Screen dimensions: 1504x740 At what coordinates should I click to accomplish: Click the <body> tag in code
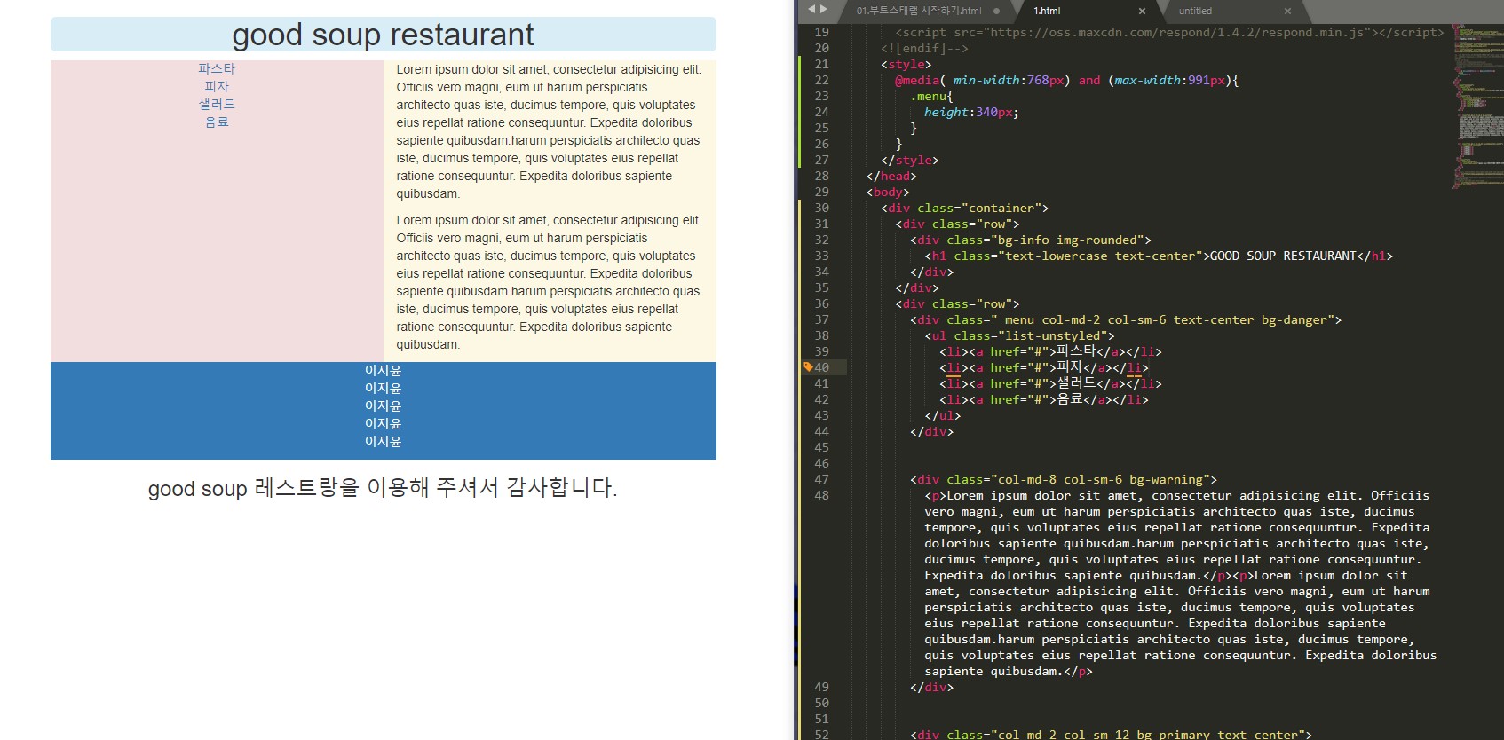(888, 192)
